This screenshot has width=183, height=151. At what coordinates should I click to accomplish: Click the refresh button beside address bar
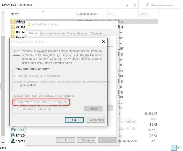[135, 5]
